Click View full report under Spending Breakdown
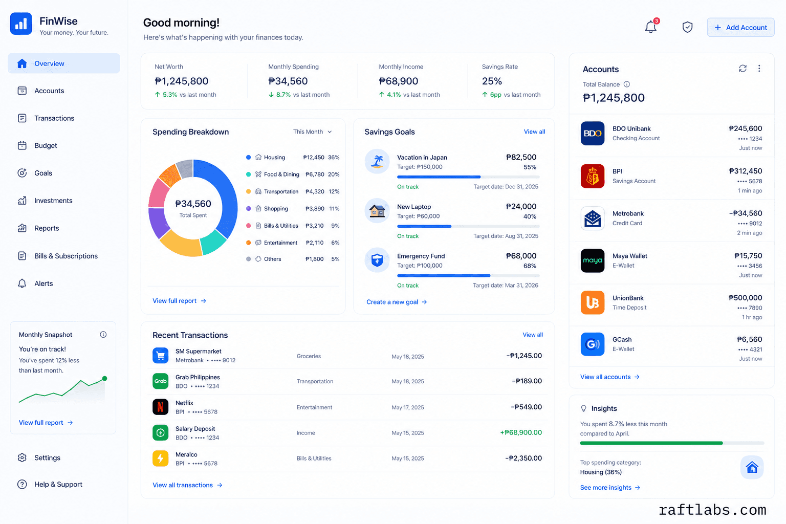 click(179, 301)
